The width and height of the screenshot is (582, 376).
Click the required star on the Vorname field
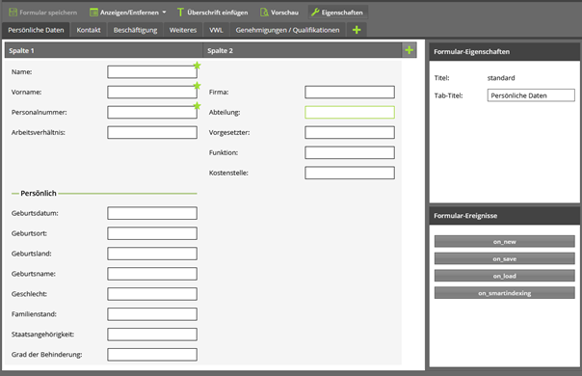(x=198, y=86)
